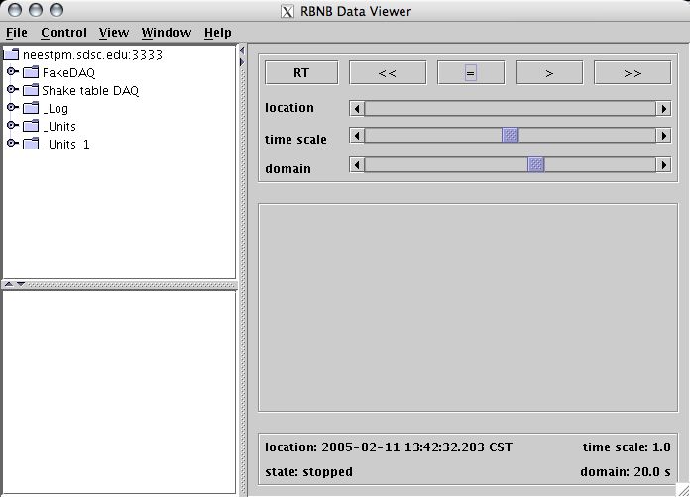Click the RT real-time button

click(x=301, y=72)
